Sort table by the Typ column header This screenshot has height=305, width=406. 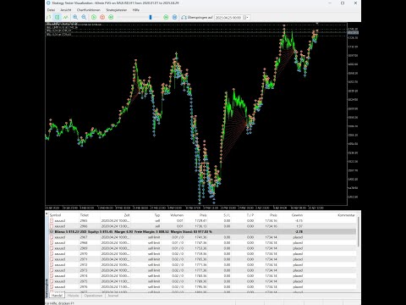157,215
